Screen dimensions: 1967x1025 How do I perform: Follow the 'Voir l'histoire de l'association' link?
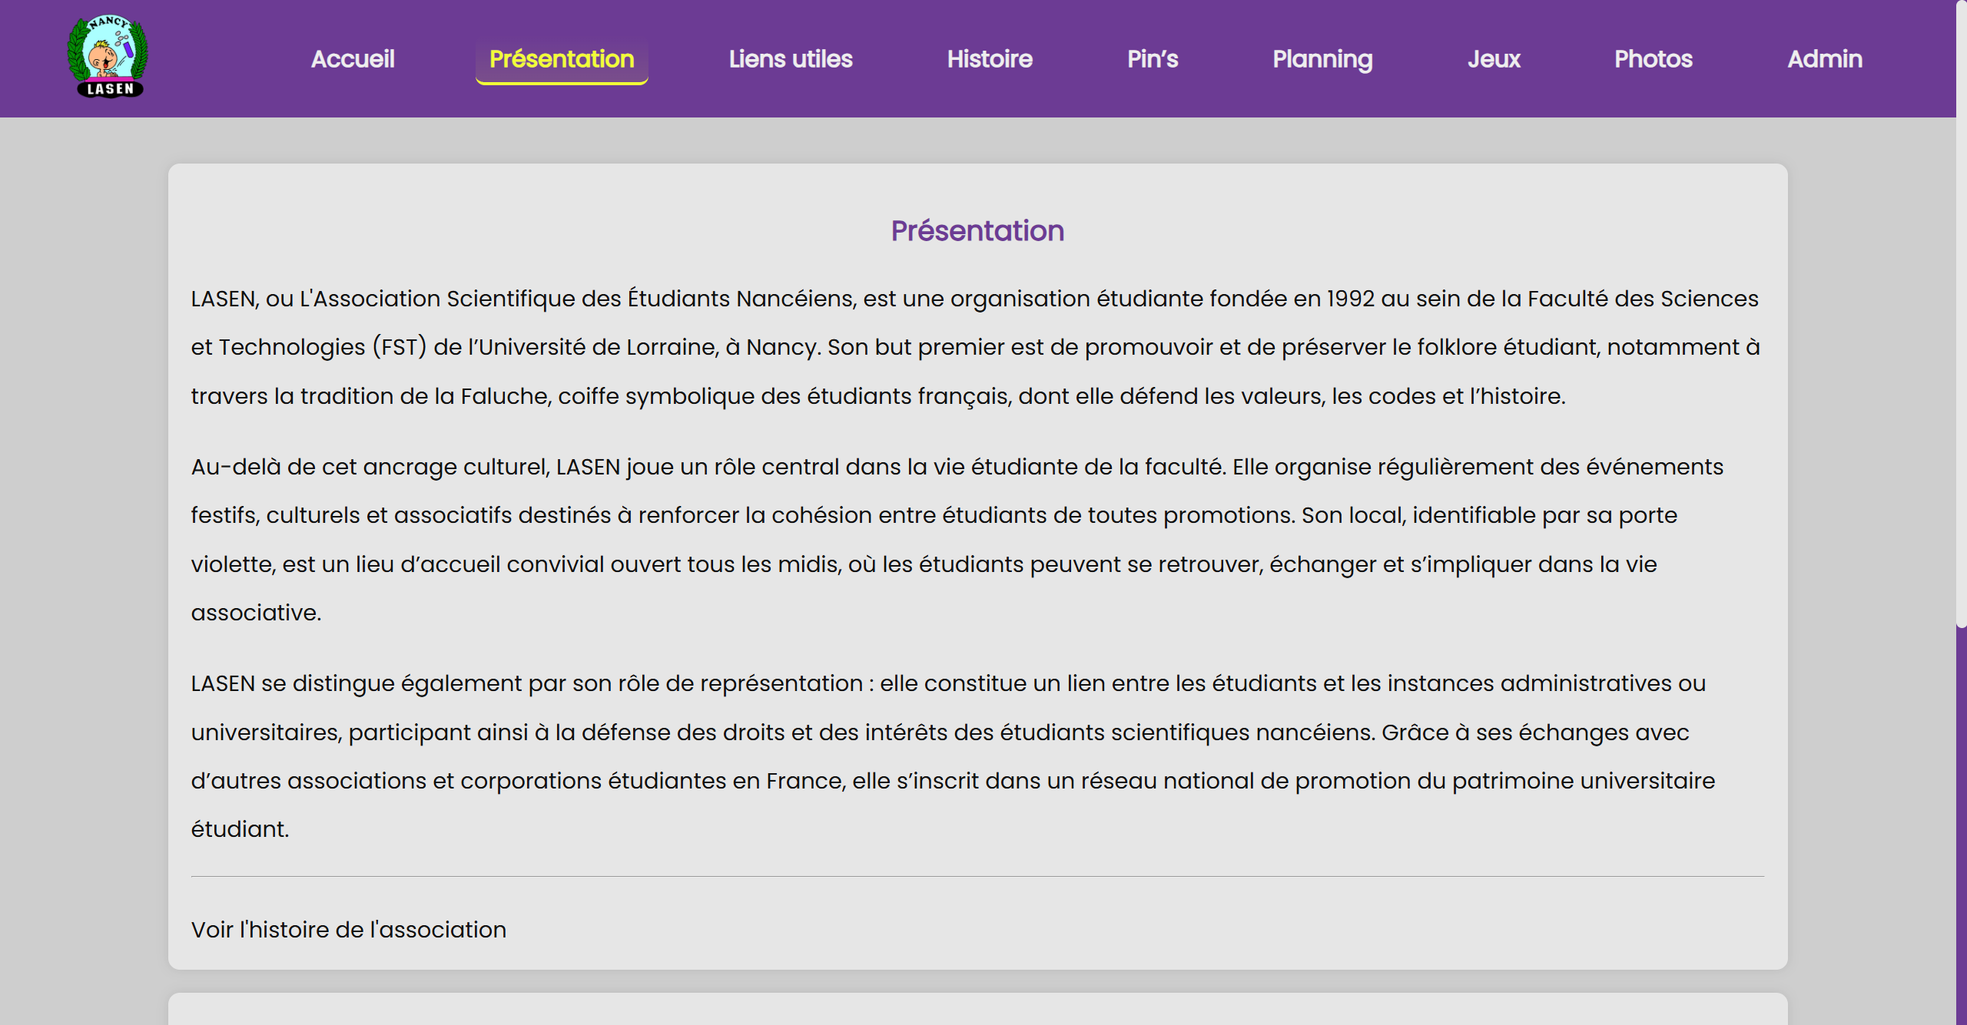(x=349, y=930)
